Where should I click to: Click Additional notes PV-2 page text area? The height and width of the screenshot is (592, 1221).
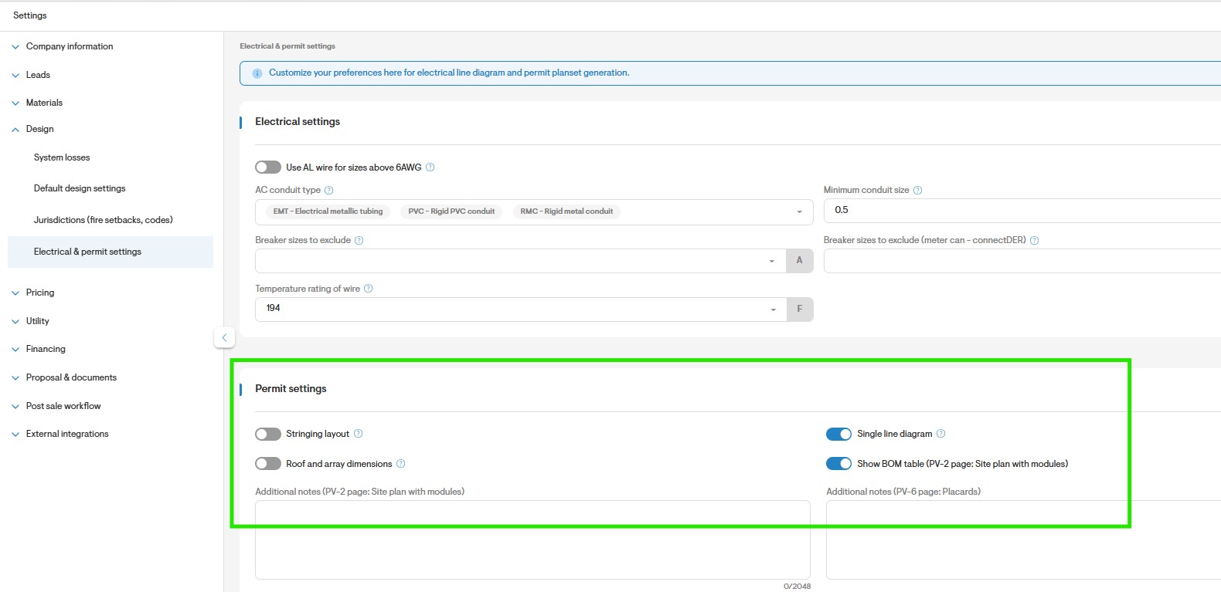click(x=532, y=540)
